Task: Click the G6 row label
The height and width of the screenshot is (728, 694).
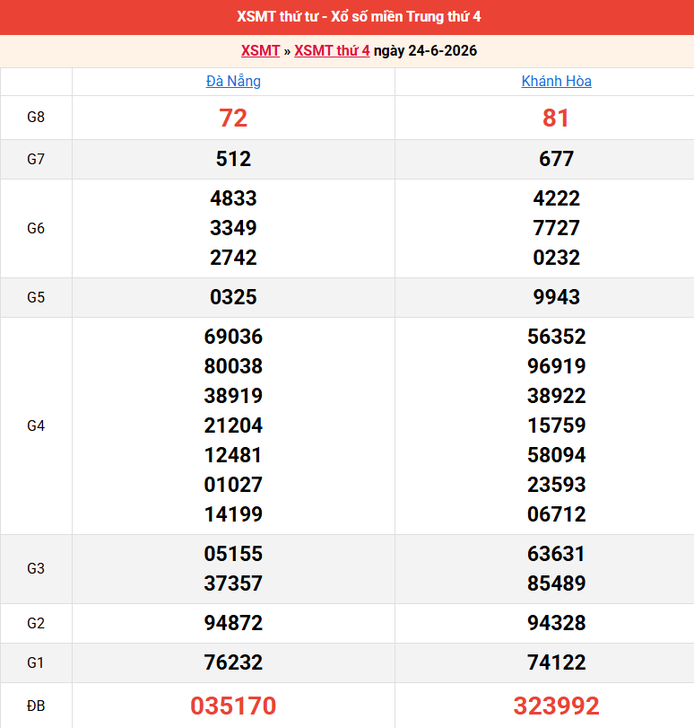Action: point(36,228)
